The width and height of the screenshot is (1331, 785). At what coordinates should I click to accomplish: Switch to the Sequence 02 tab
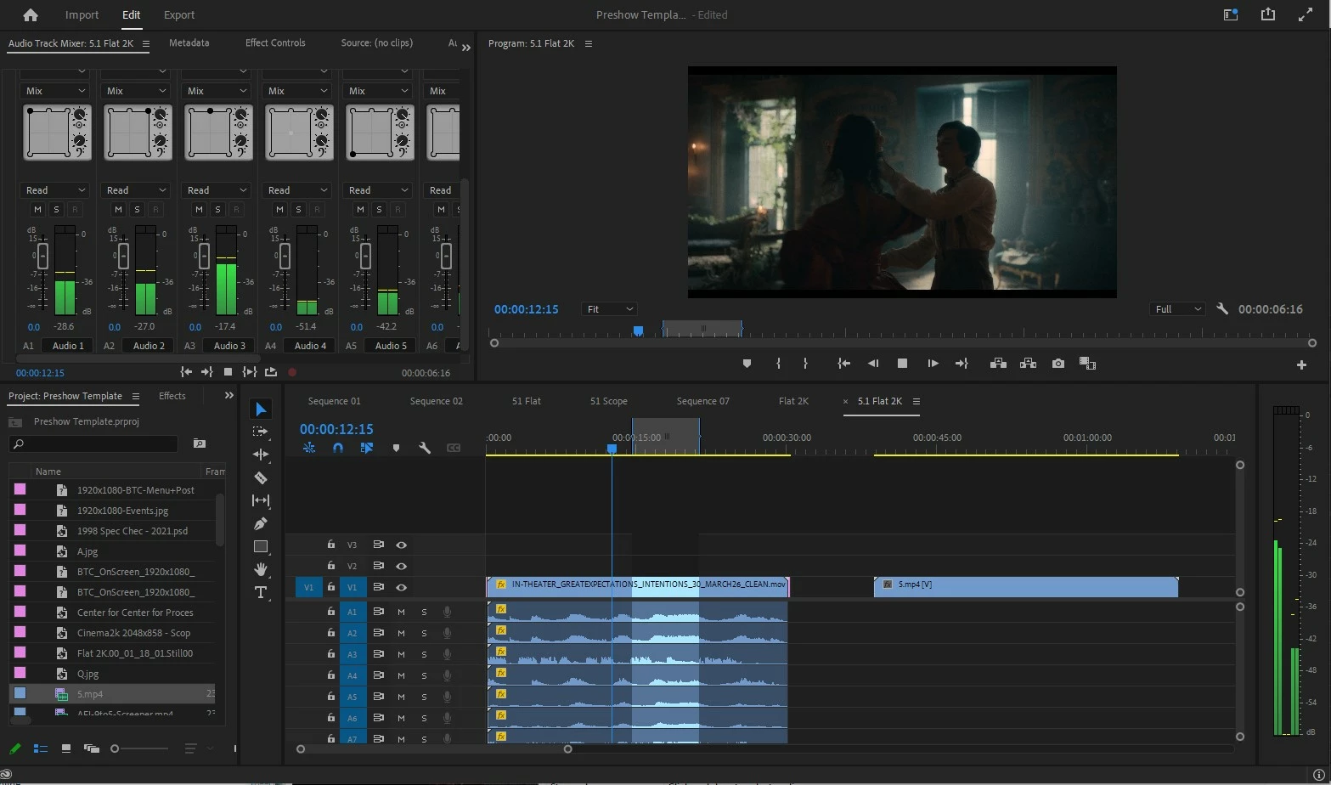click(x=436, y=401)
